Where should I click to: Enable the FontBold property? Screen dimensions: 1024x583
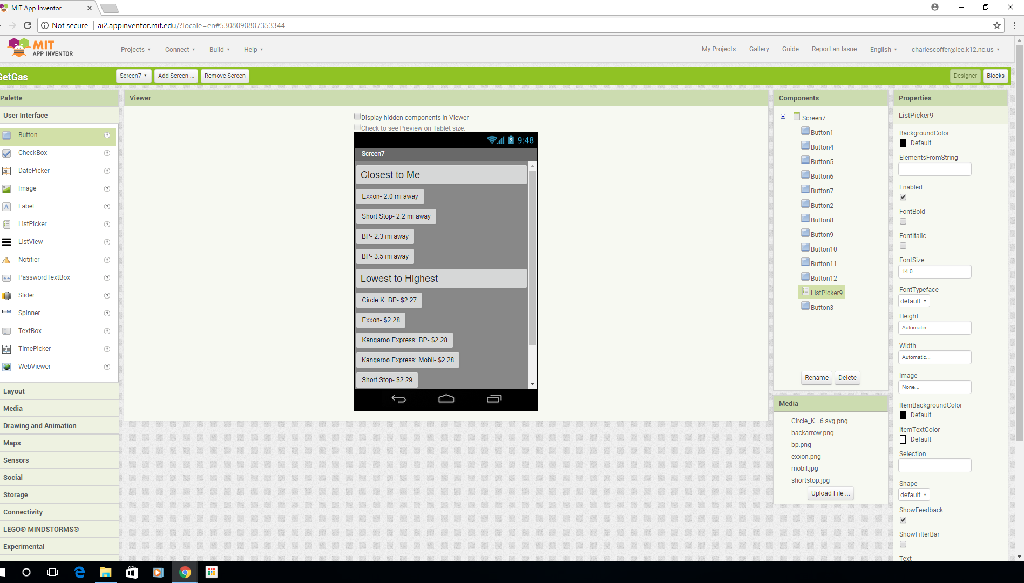[903, 221]
